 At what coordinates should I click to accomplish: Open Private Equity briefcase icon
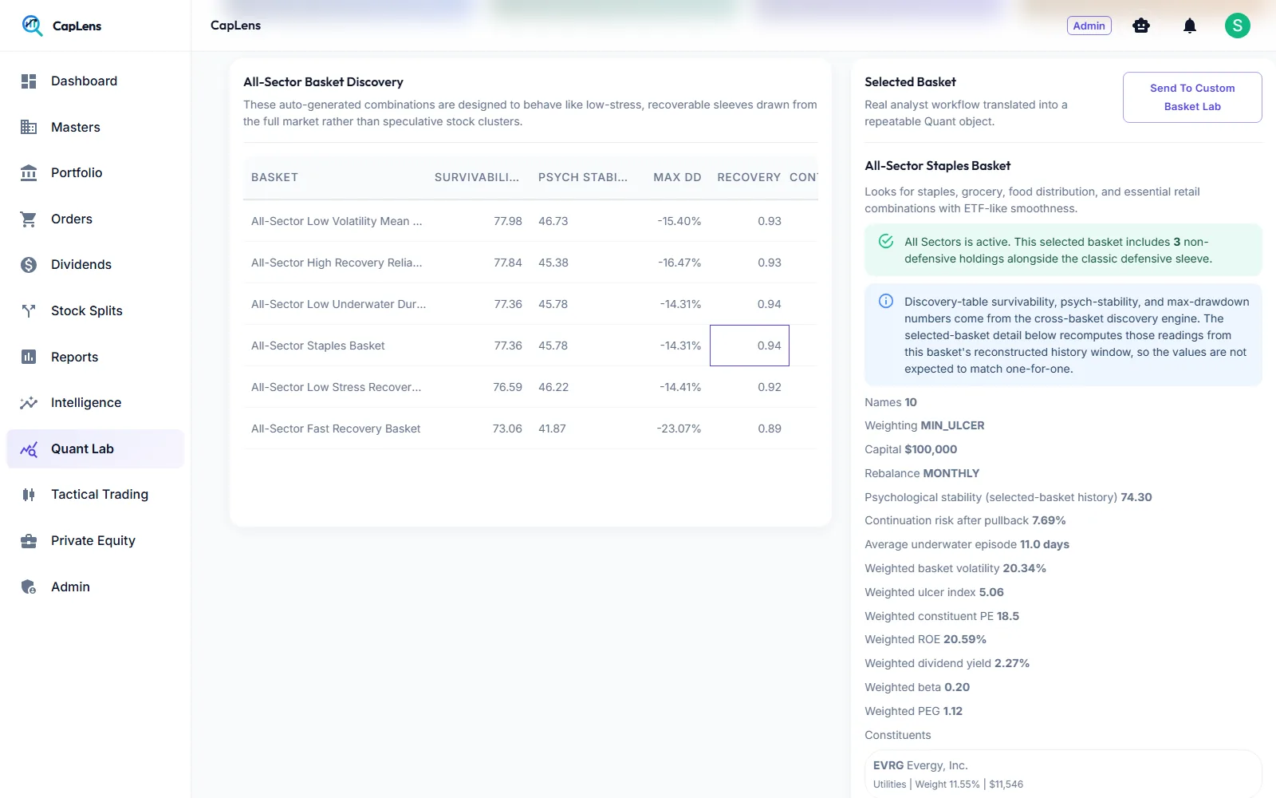[x=29, y=541]
